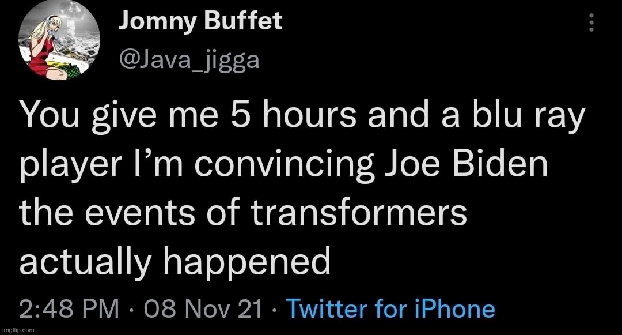Click the 2:48 PM timestamp
Image resolution: width=622 pixels, height=335 pixels.
click(x=68, y=310)
